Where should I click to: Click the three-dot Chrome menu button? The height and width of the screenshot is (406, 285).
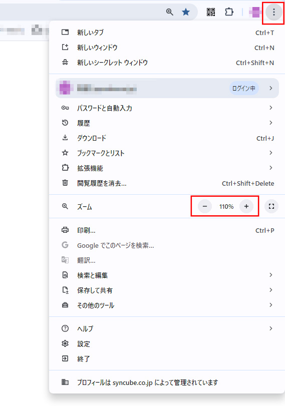273,12
